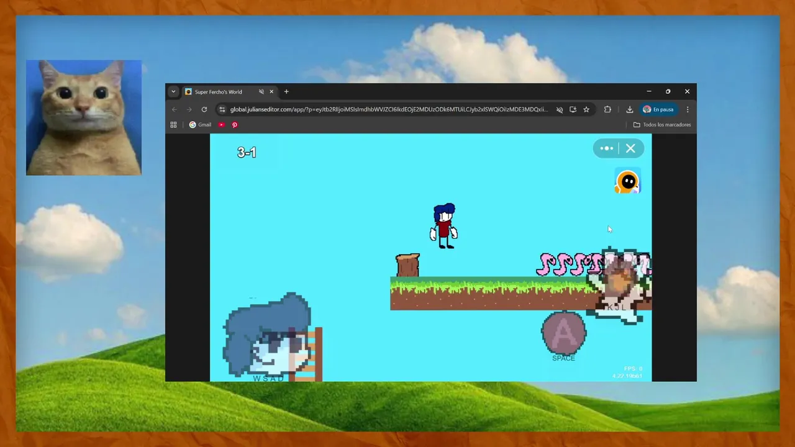Close the Super Fercho's World tab

(271, 92)
